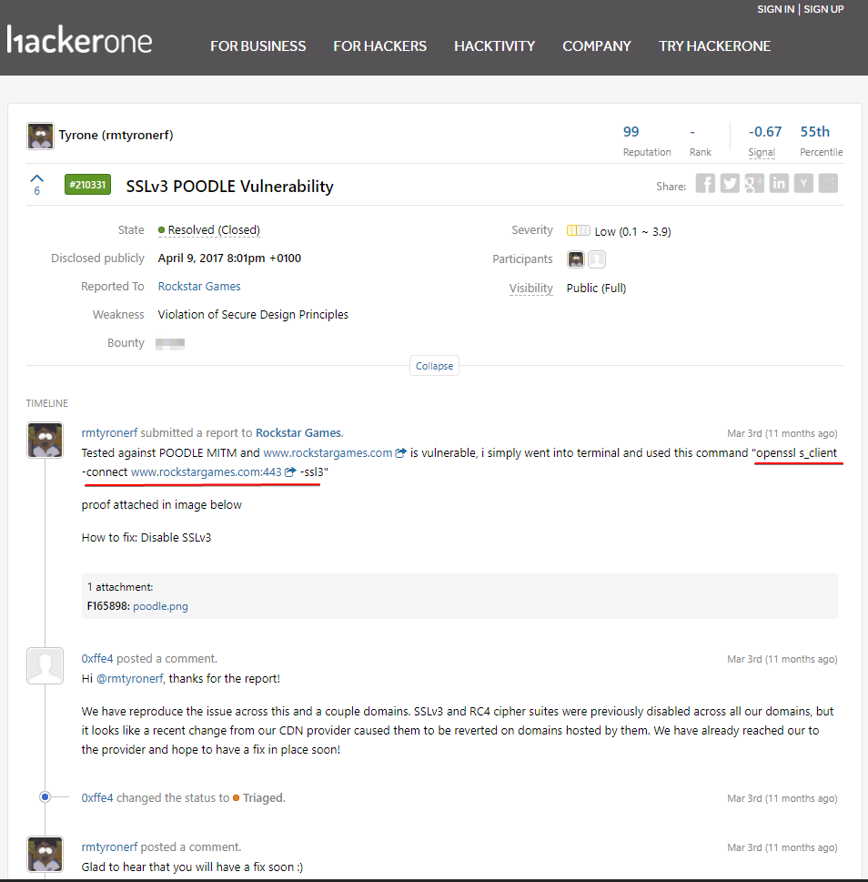Viewport: 868px width, 882px height.
Task: Share report on Reddit
Action: 828,183
